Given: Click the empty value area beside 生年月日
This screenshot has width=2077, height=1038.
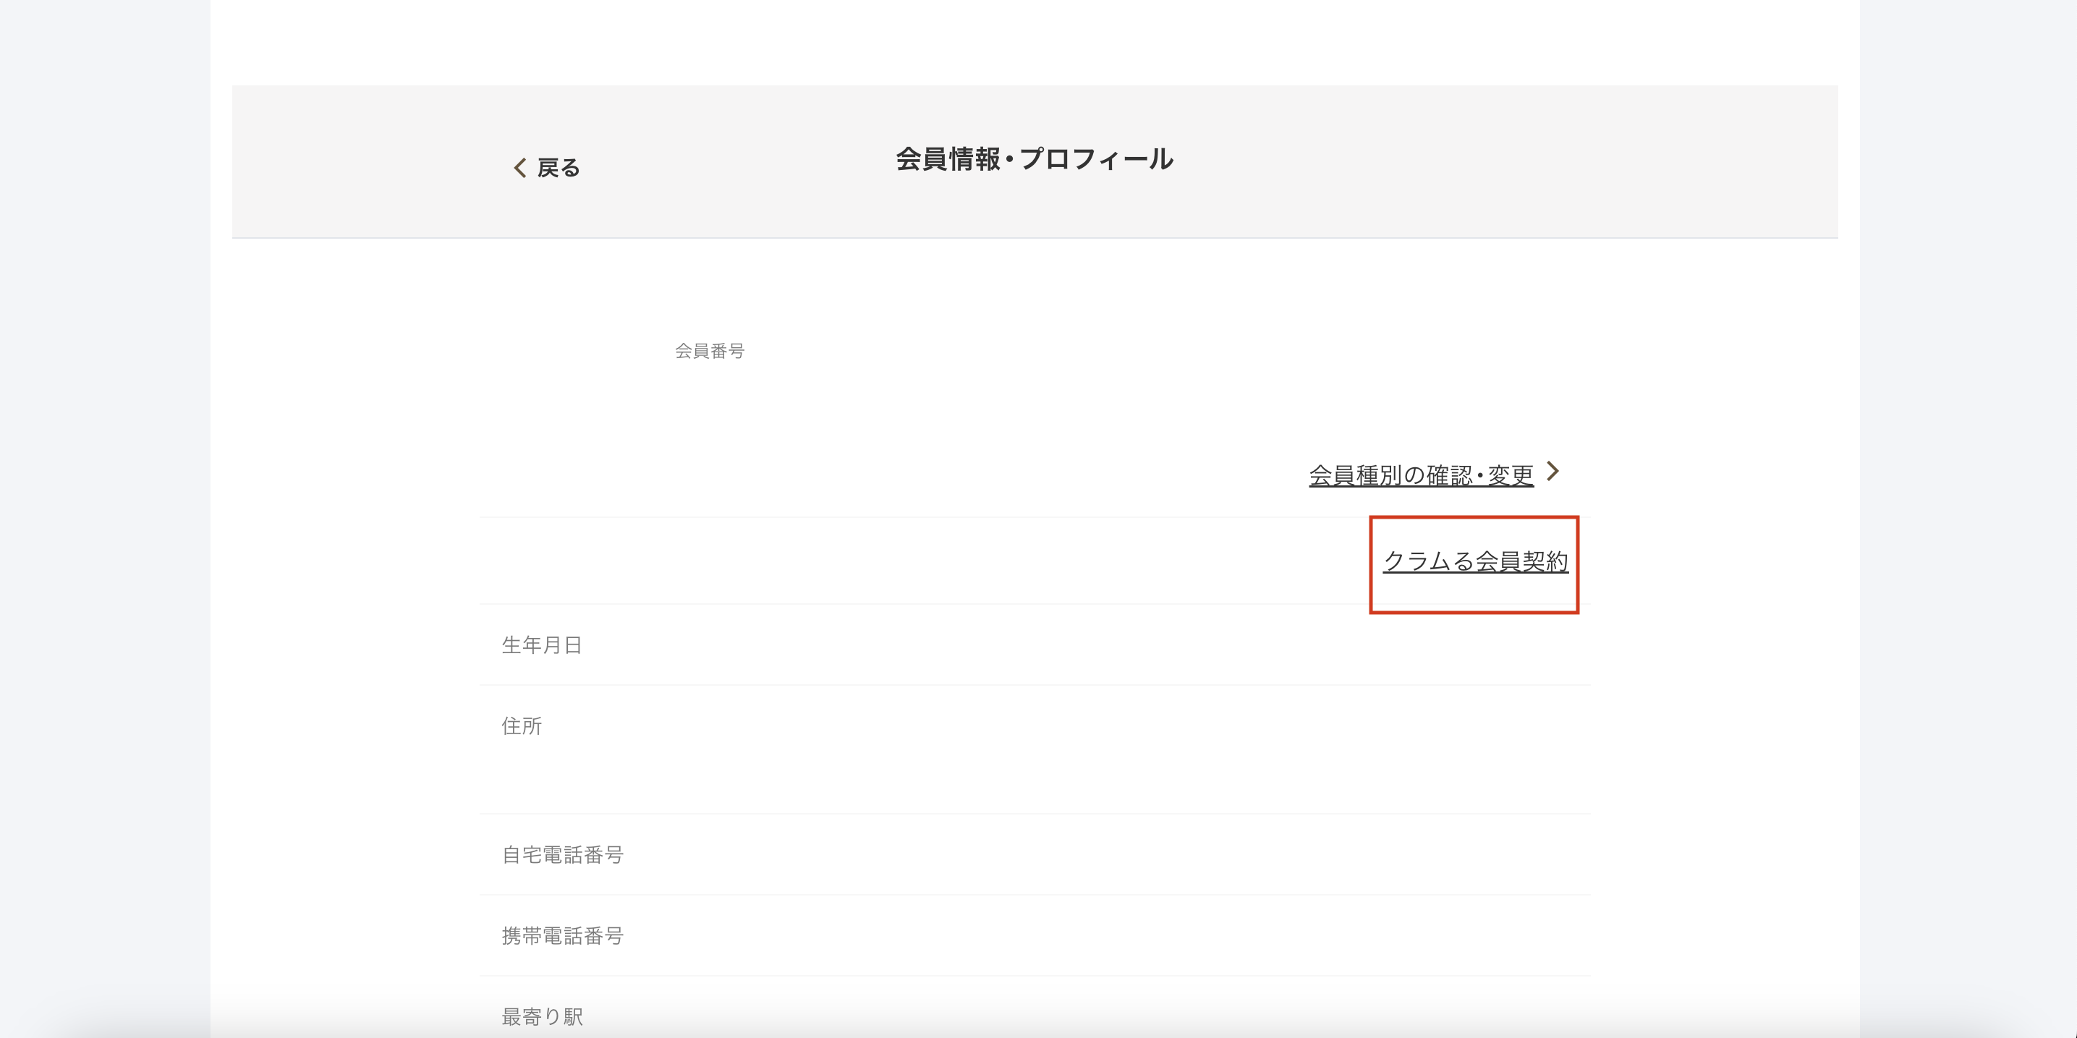Looking at the screenshot, I should tap(1048, 645).
